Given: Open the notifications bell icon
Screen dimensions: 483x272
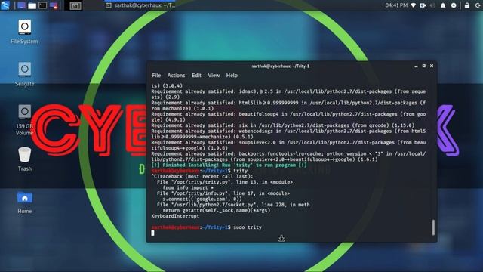Looking at the screenshot, I should pos(443,5).
